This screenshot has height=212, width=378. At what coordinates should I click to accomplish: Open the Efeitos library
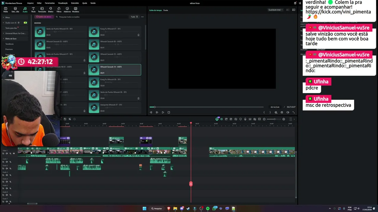(50, 10)
